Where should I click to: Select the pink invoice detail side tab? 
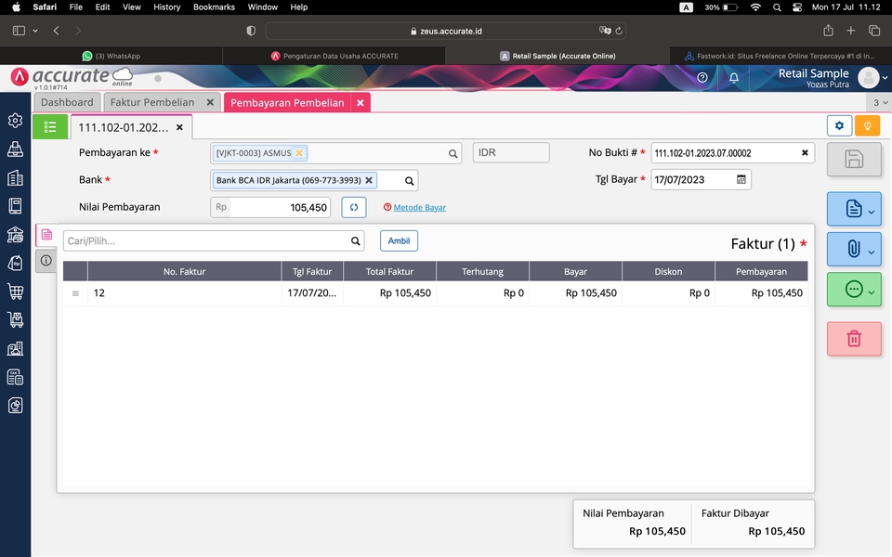point(46,235)
